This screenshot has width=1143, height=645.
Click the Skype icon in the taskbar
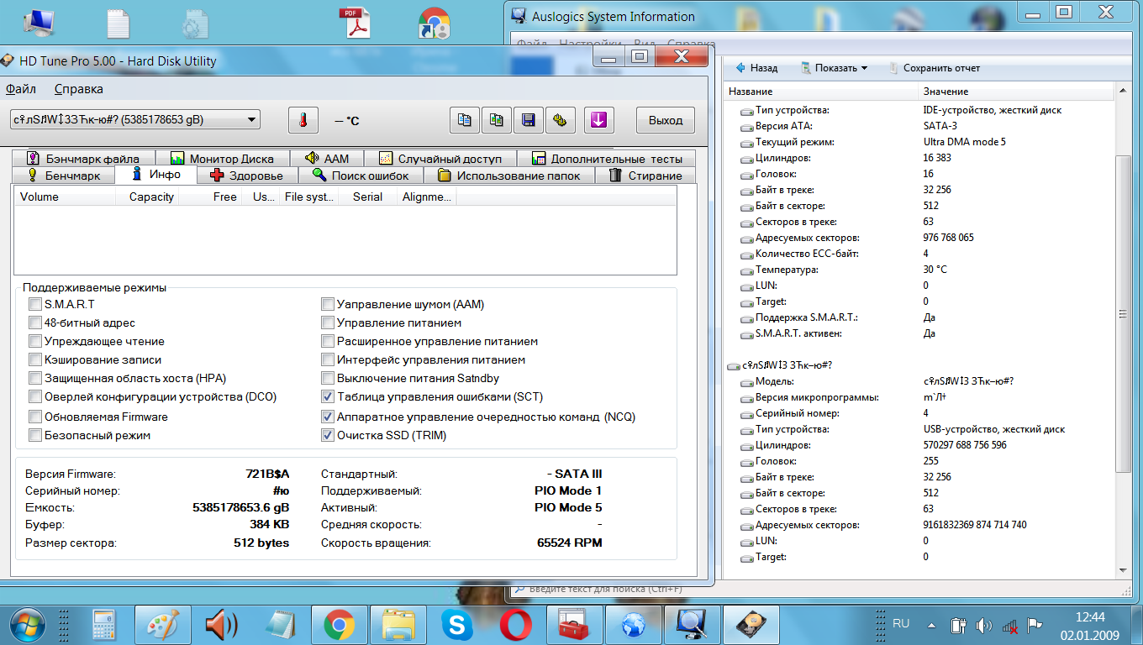tap(457, 625)
